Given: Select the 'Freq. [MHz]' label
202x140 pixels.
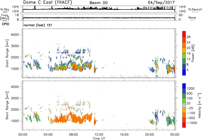Looking at the screenshot, I should pyautogui.click(x=5, y=17).
